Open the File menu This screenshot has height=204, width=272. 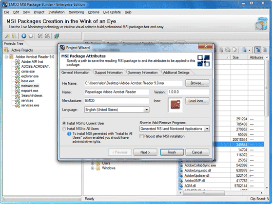pos(7,12)
